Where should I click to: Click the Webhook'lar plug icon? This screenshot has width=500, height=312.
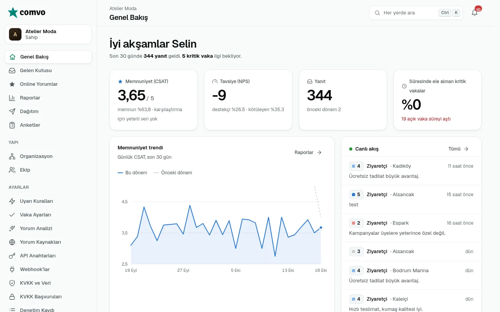(12, 269)
